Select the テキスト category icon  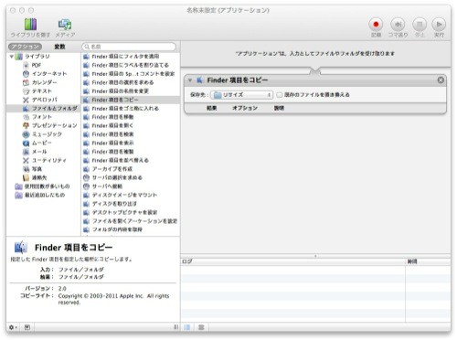tap(27, 91)
